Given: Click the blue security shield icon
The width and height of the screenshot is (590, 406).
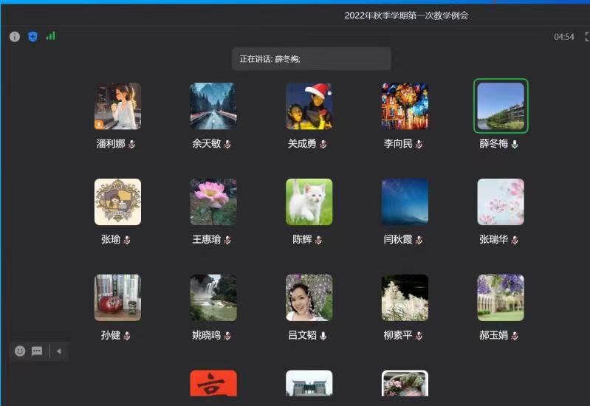Looking at the screenshot, I should (x=32, y=36).
